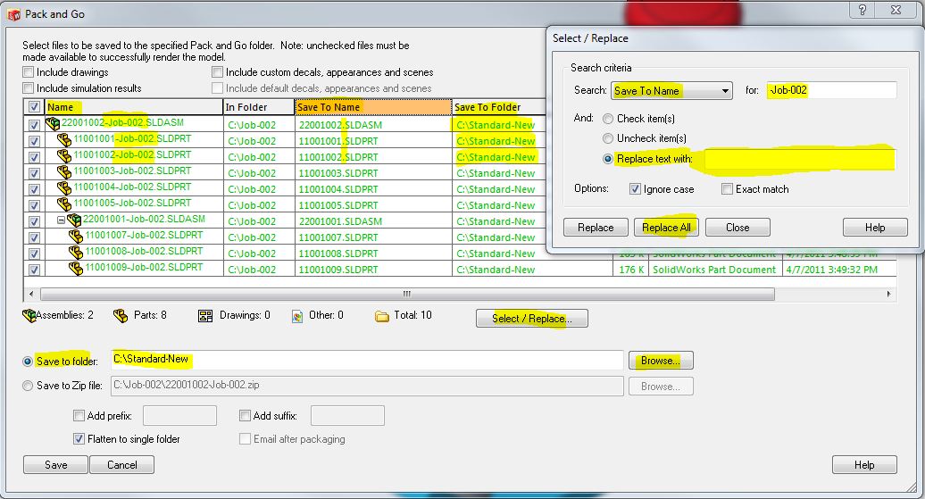925x499 pixels.
Task: Close the Select / Replace dialog
Action: coord(737,227)
